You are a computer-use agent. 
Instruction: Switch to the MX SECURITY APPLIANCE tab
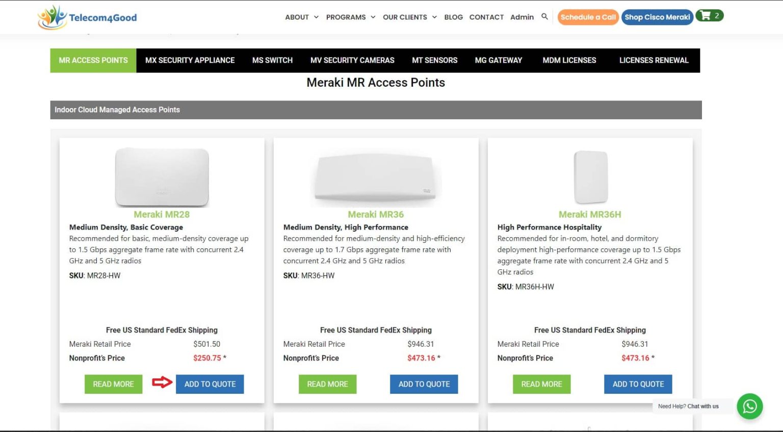tap(190, 60)
